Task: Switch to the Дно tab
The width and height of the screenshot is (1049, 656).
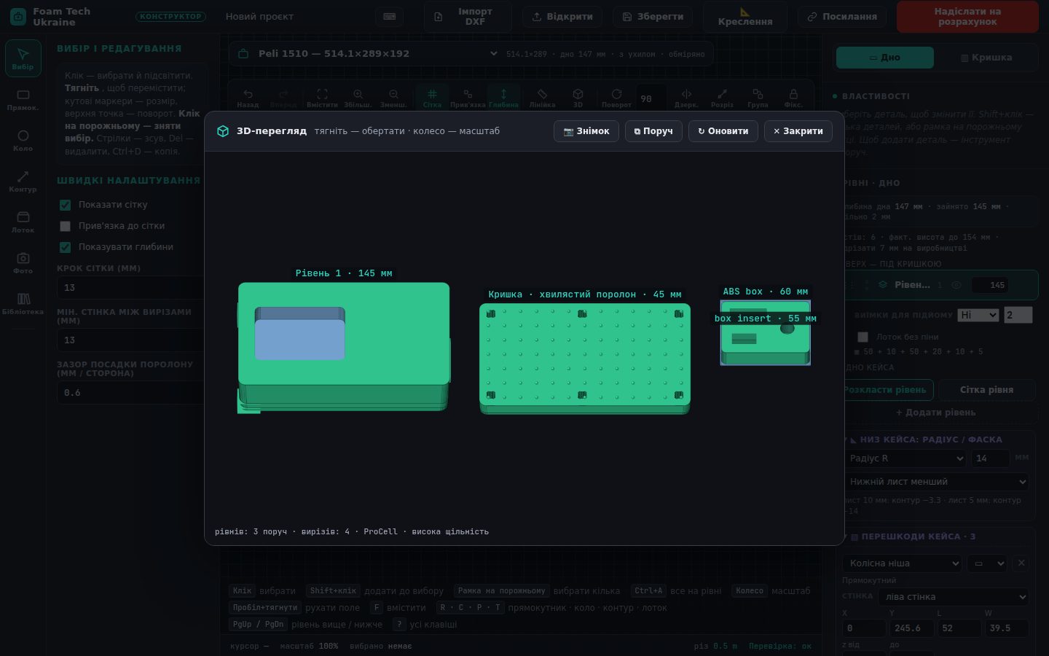Action: [885, 58]
